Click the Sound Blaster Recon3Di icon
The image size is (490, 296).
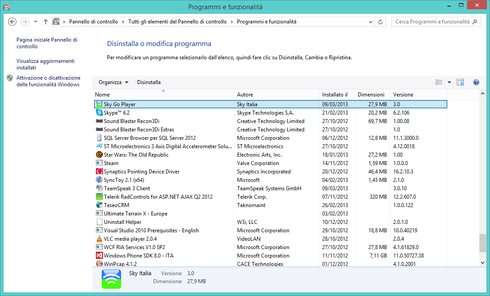(99, 121)
